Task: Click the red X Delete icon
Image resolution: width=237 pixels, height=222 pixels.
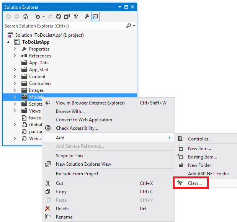Action: [47, 209]
